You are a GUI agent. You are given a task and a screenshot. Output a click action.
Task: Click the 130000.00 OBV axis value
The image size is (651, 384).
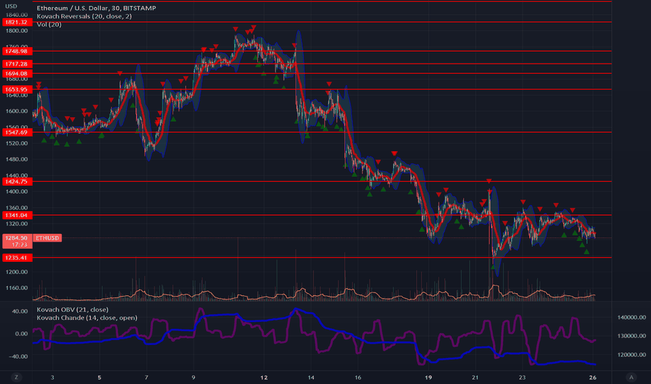[x=631, y=336]
